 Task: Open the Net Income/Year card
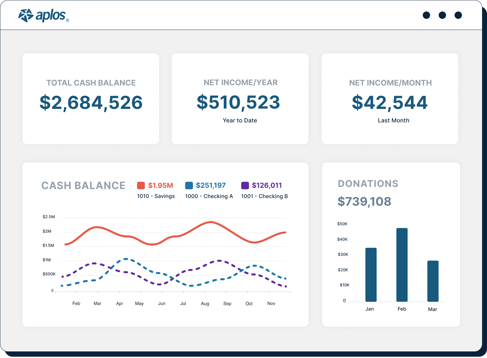(x=240, y=98)
